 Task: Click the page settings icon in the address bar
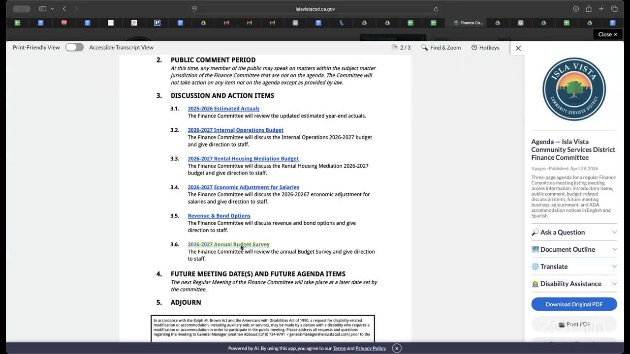(x=194, y=9)
